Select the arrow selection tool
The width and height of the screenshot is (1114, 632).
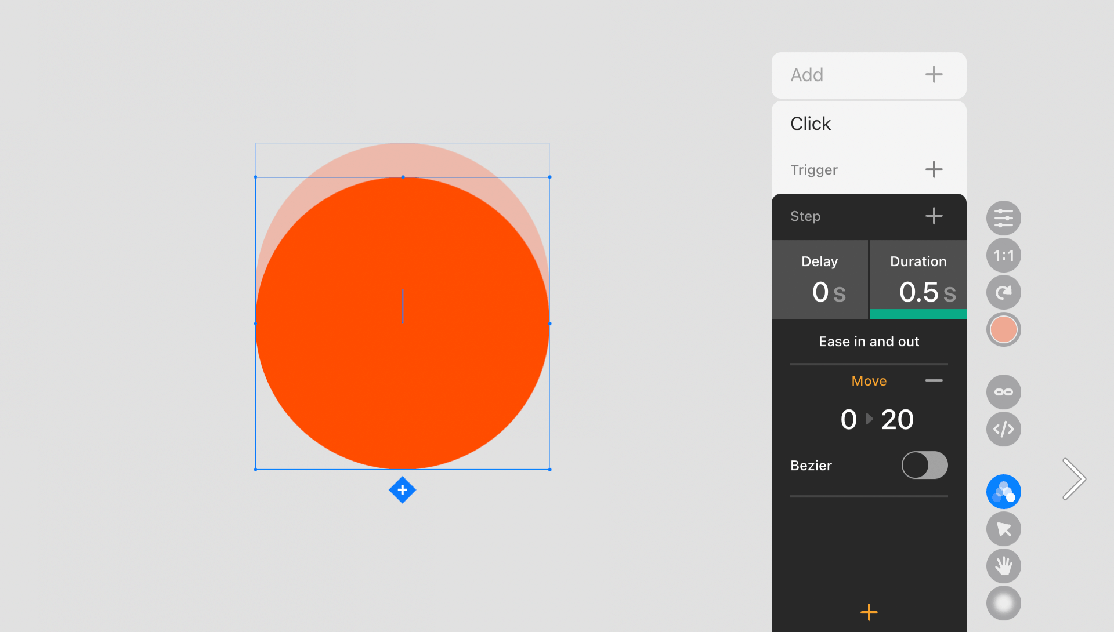(x=1003, y=529)
